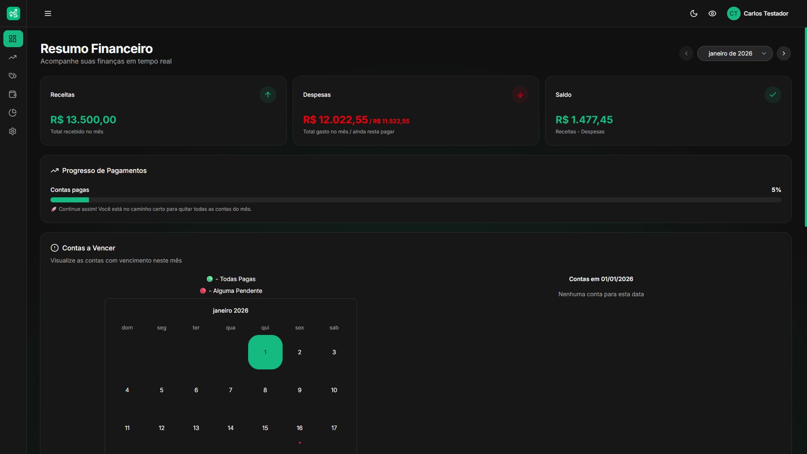Go to previous month with left chevron
The image size is (807, 454).
[686, 53]
